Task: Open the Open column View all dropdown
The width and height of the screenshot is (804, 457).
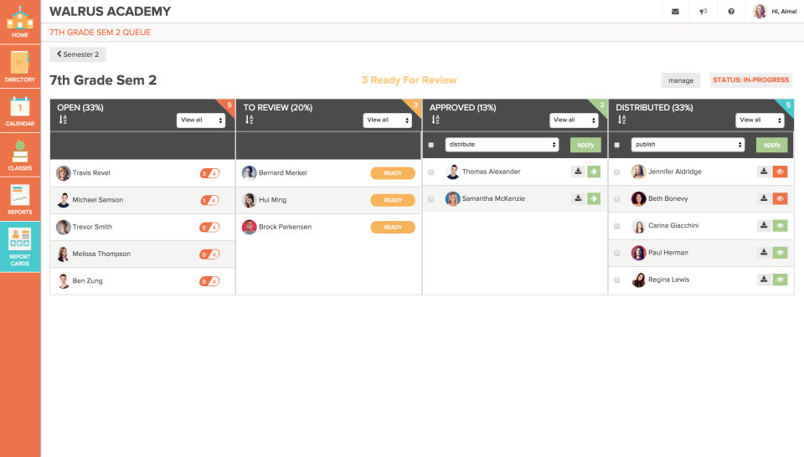Action: tap(201, 120)
